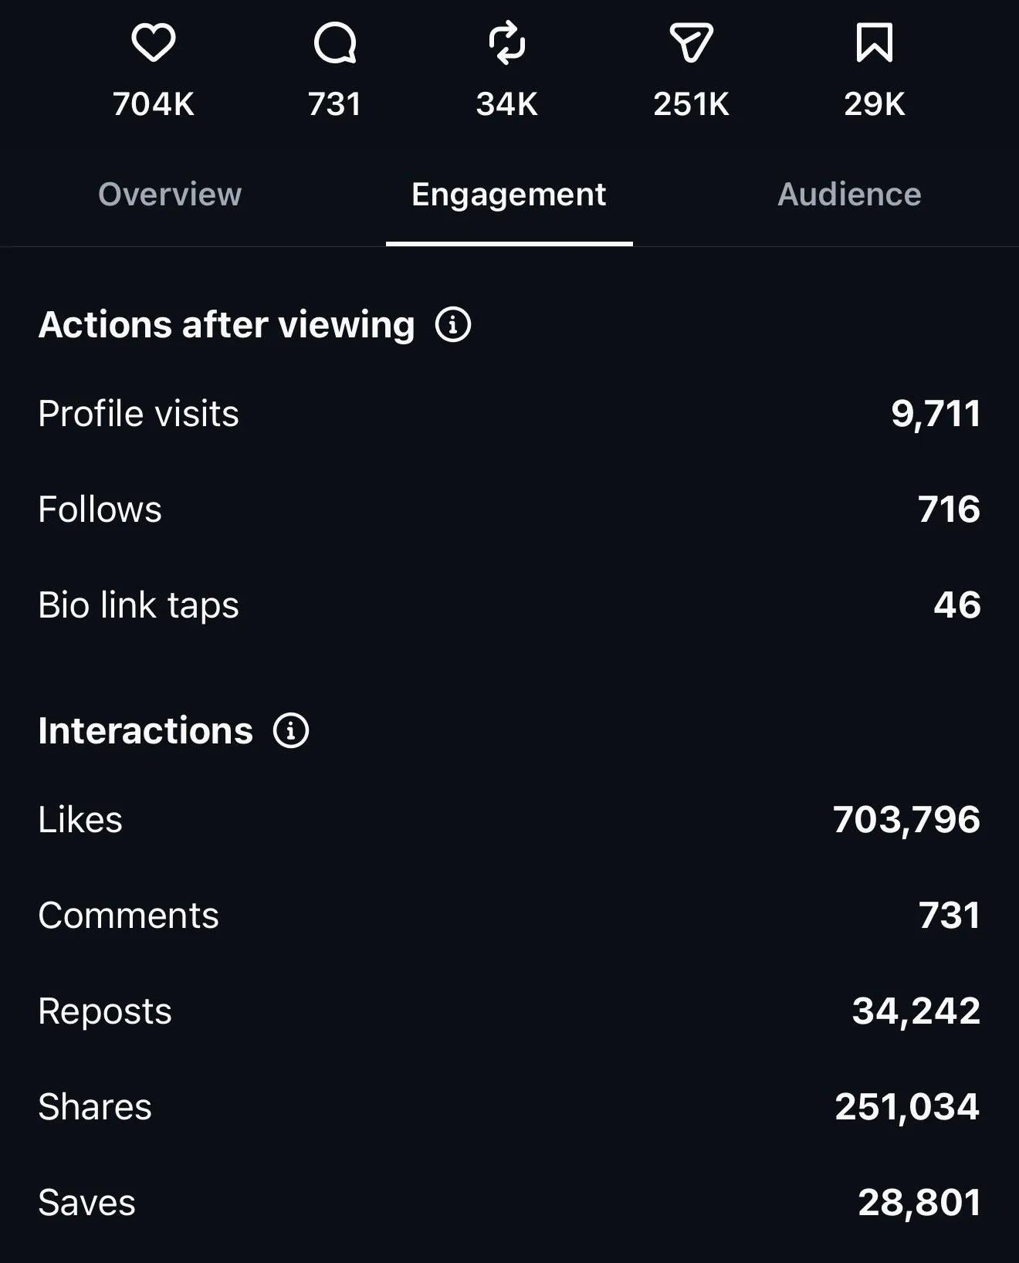Tap the 251K shares count
This screenshot has height=1263, width=1019.
[691, 104]
